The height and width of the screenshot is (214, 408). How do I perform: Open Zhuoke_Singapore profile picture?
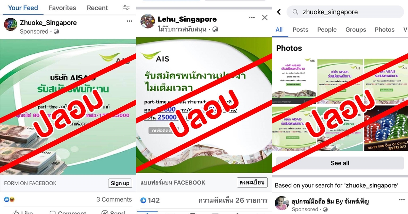pyautogui.click(x=11, y=24)
